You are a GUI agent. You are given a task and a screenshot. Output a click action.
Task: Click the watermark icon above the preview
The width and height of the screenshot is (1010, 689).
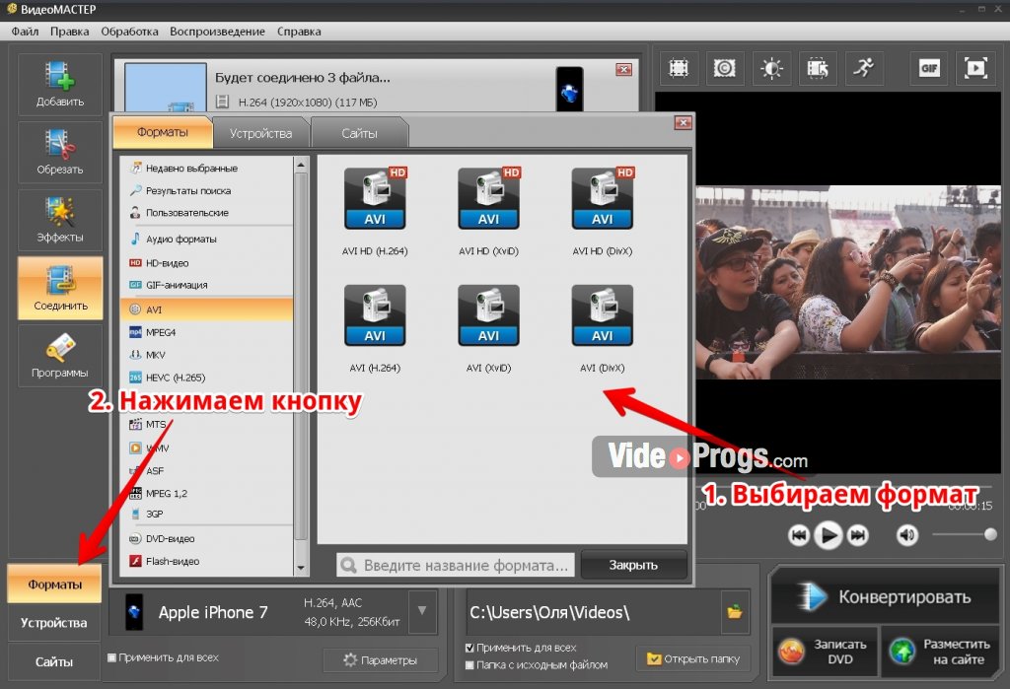click(725, 68)
